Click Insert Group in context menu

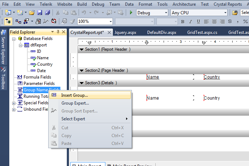[74, 95]
